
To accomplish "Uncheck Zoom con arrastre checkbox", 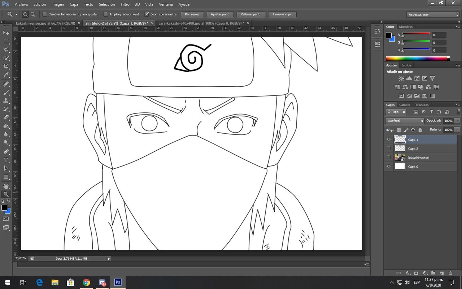I will [147, 14].
